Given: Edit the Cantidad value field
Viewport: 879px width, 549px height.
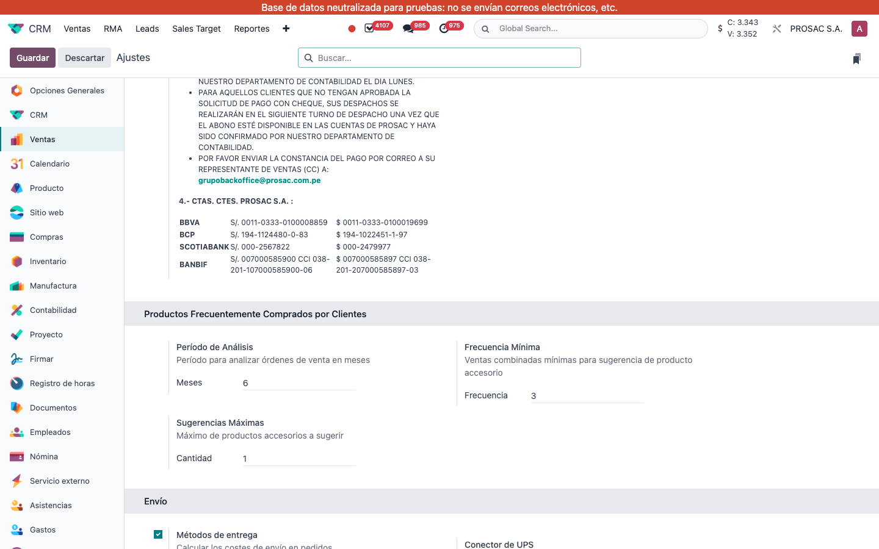Looking at the screenshot, I should tap(299, 459).
